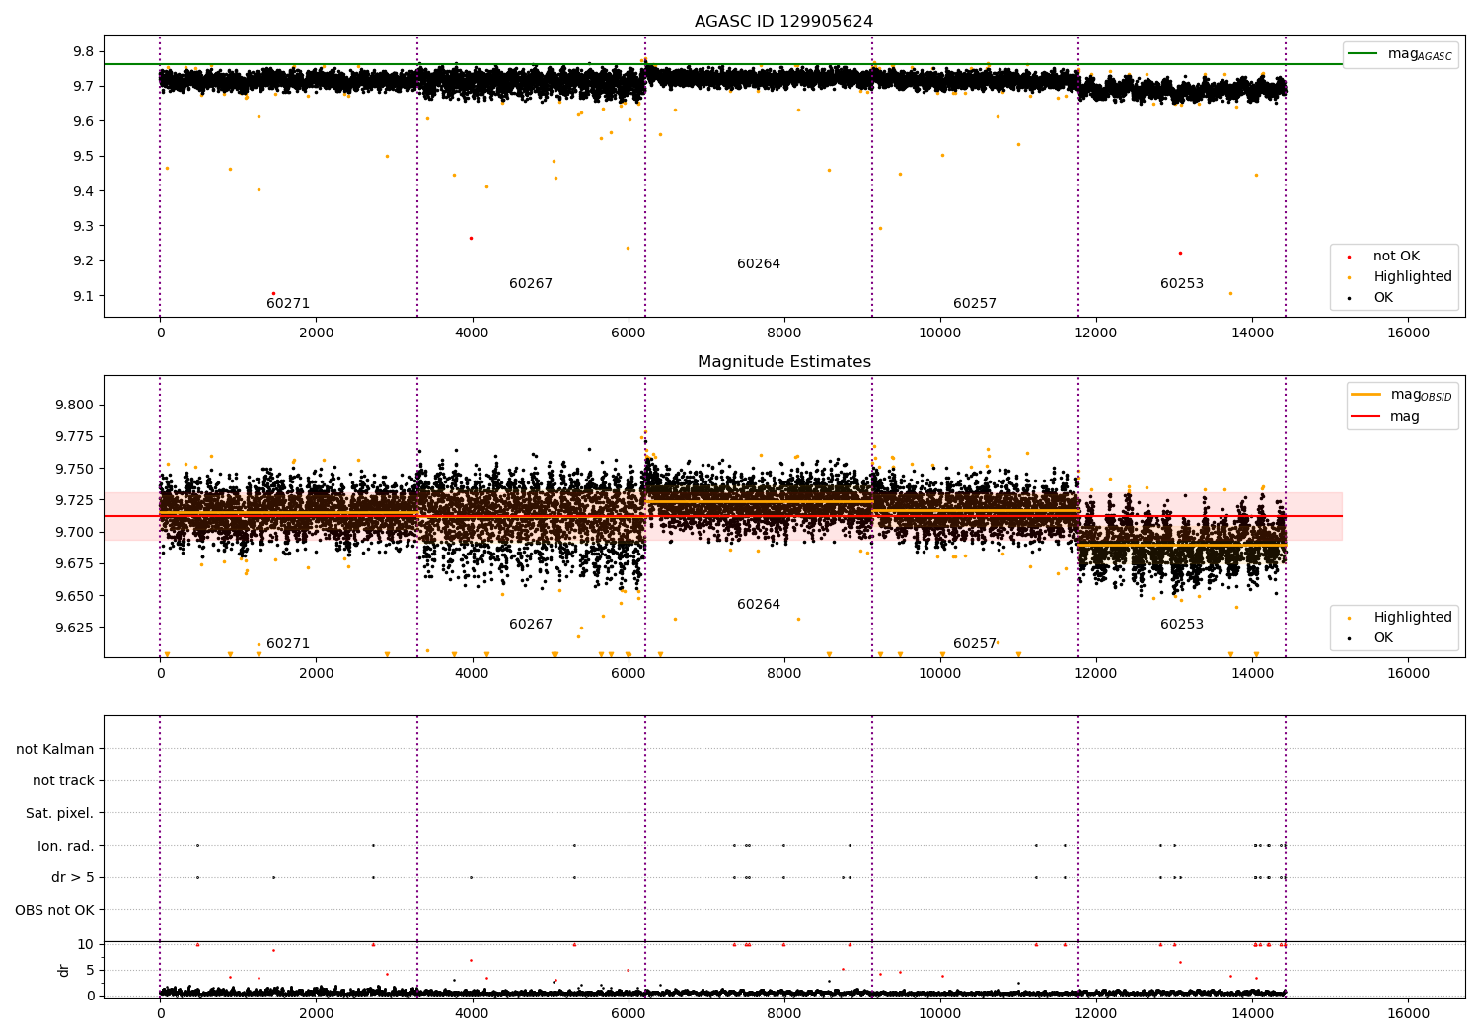Click the 9.800 y-tick label
The image size is (1480, 1036).
pyautogui.click(x=75, y=405)
